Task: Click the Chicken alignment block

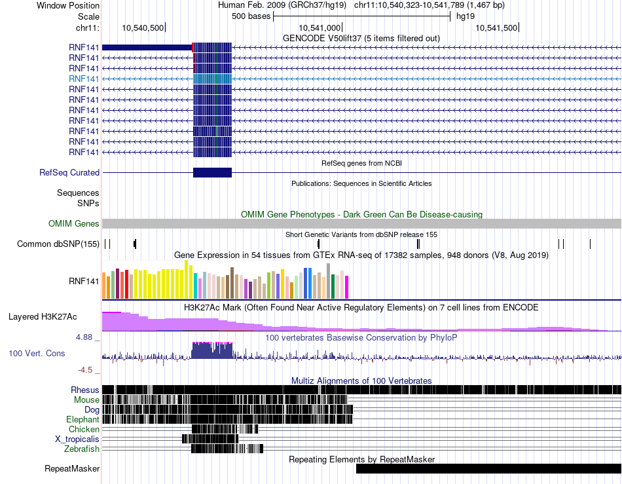Action: [225, 429]
